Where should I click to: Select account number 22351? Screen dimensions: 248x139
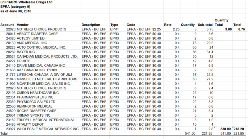11,97
